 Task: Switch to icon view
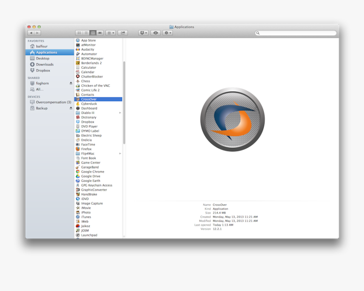coord(79,33)
